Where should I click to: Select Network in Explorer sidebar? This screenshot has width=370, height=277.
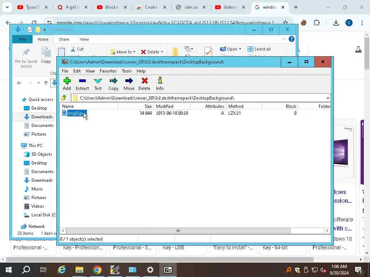[x=33, y=227]
